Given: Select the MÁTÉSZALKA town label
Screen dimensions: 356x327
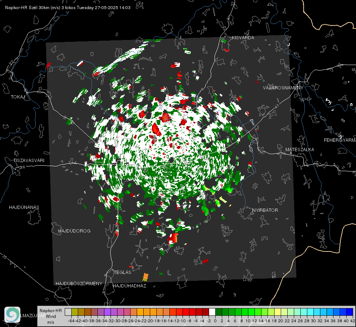Looking at the screenshot, I should click(x=300, y=150).
